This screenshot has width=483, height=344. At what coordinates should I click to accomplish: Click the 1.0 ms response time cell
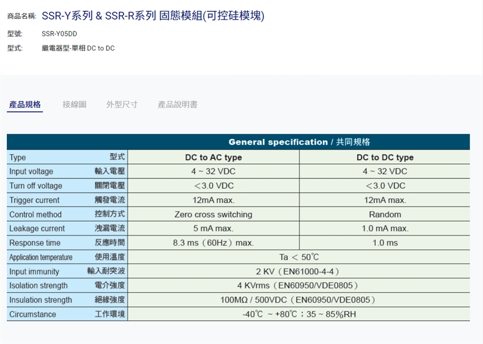385,243
